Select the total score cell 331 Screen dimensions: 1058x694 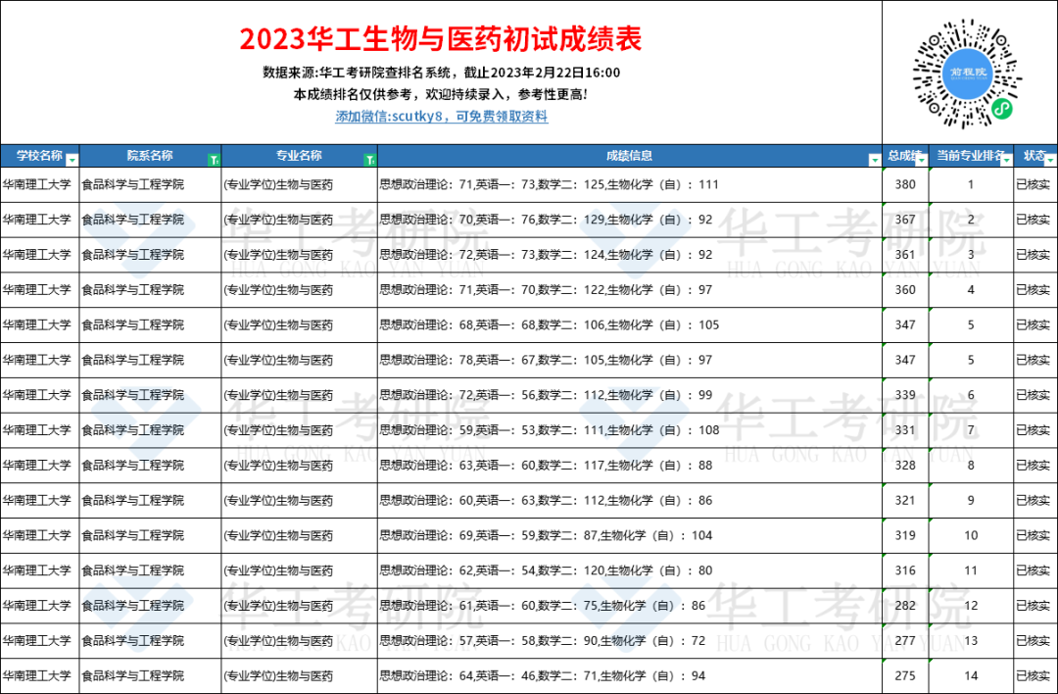tap(905, 430)
